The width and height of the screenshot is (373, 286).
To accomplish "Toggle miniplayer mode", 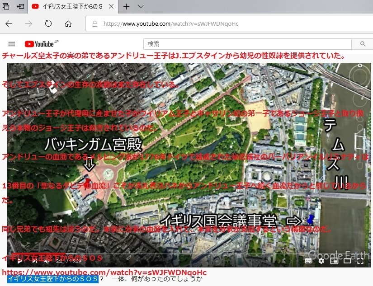I will (x=334, y=261).
